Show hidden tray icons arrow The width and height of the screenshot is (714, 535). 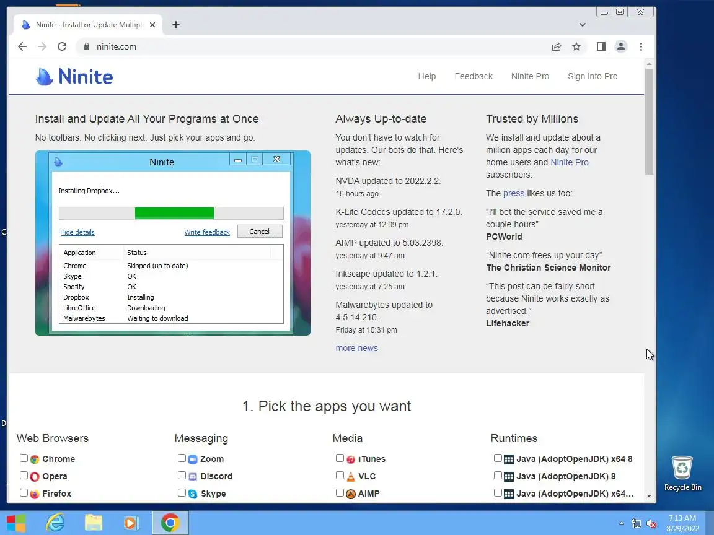[x=621, y=524]
